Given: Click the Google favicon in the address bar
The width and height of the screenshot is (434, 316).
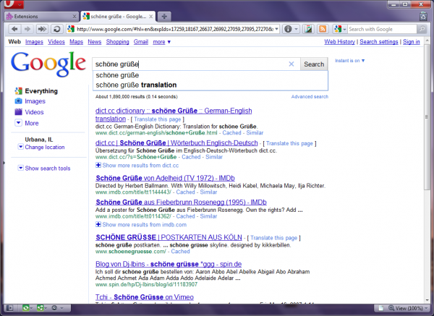Looking at the screenshot, I should (71, 29).
